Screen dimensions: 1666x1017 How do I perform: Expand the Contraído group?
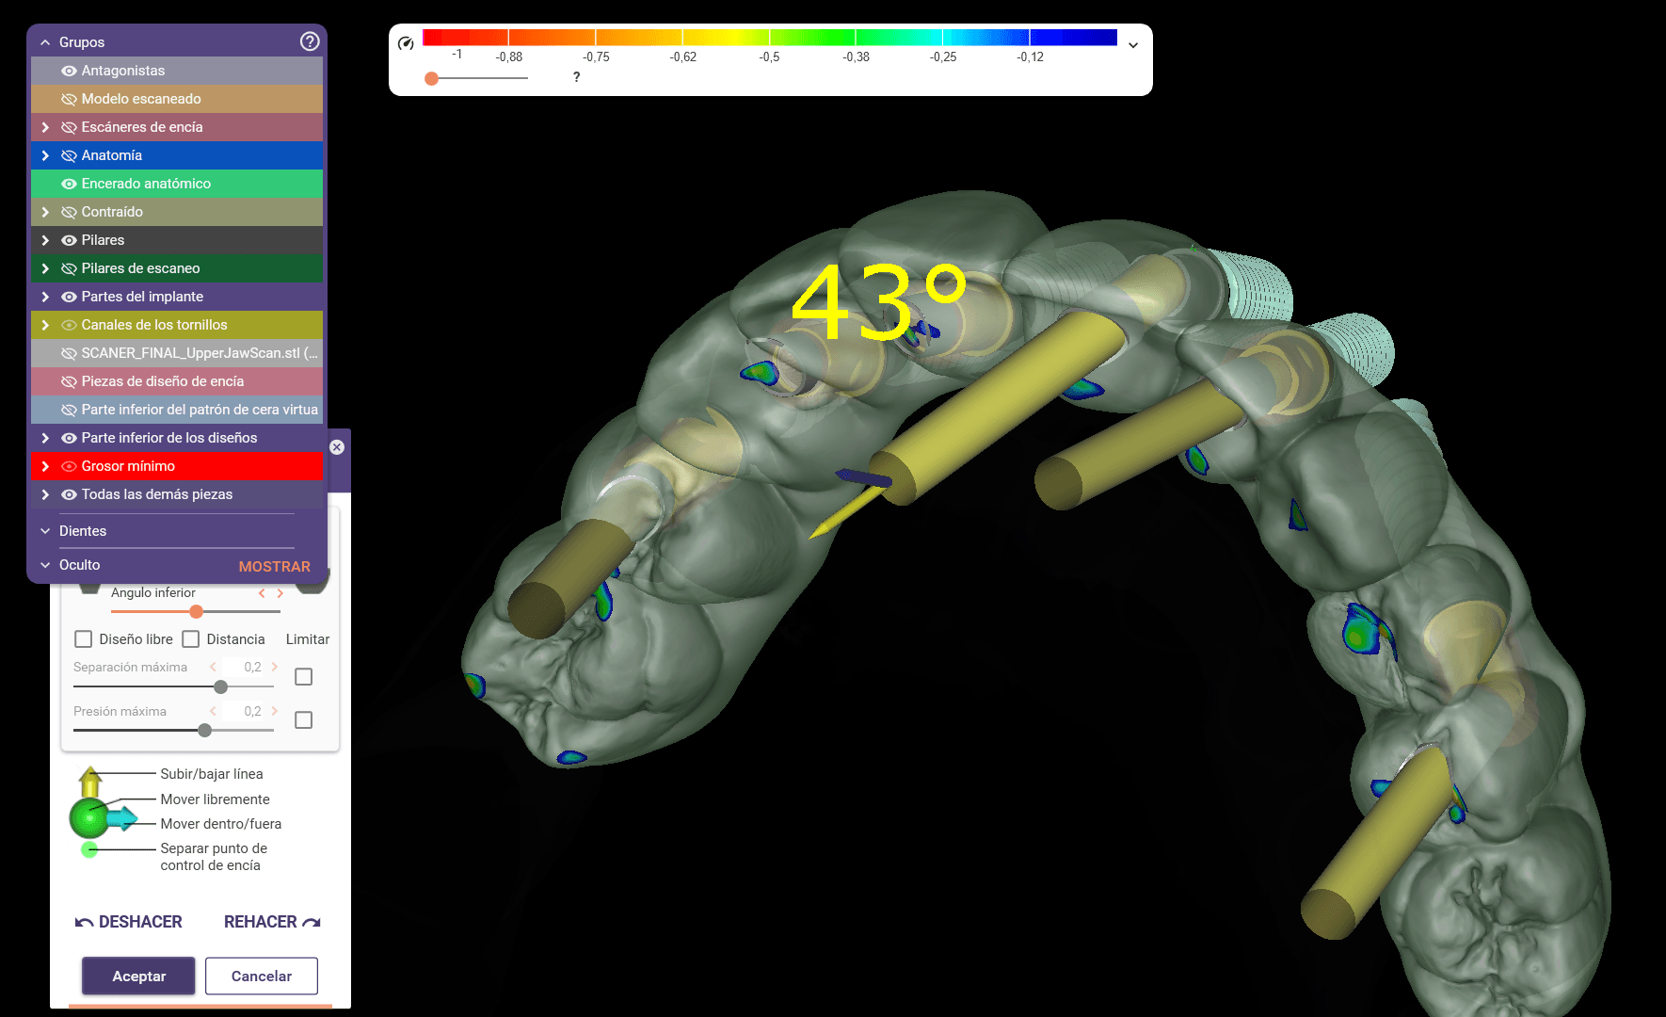[x=45, y=212]
